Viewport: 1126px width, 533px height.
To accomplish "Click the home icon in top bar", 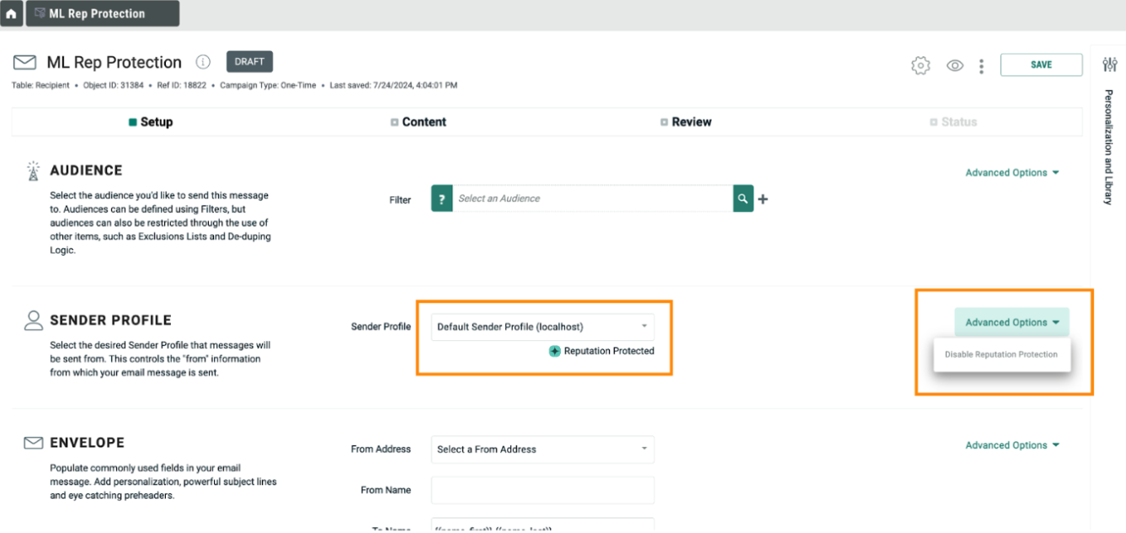I will 11,13.
